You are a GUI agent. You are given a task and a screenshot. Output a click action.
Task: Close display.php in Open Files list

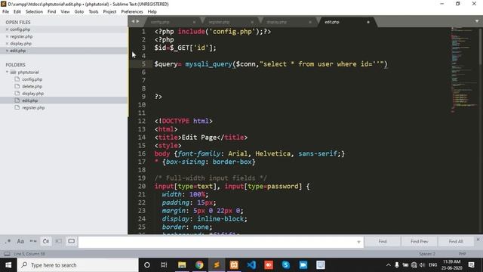pyautogui.click(x=7, y=44)
